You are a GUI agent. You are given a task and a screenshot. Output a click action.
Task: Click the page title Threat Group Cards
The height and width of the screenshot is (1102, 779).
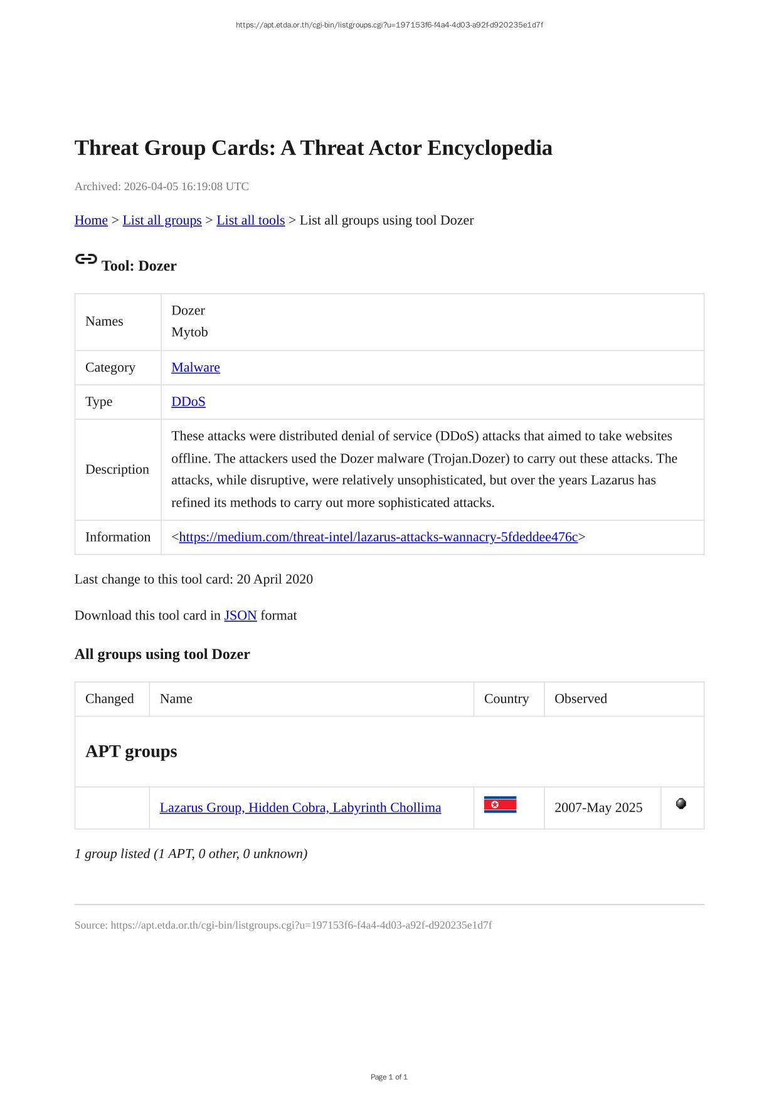tap(313, 148)
